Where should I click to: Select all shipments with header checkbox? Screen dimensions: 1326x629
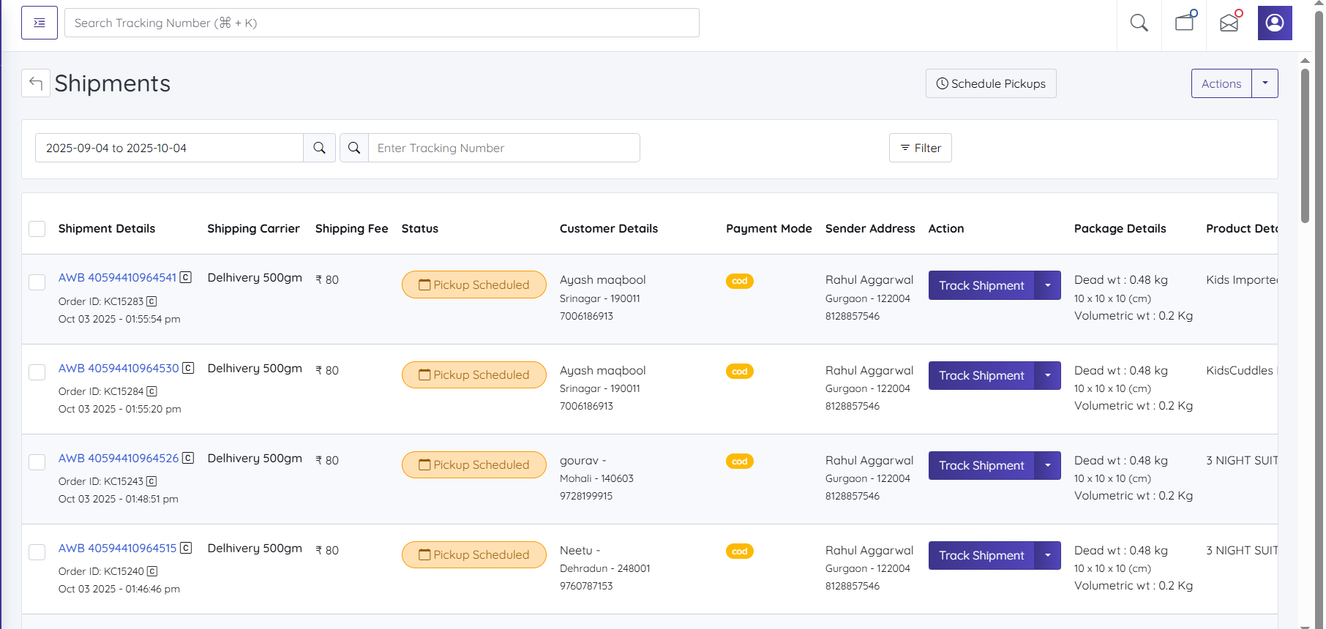tap(37, 229)
